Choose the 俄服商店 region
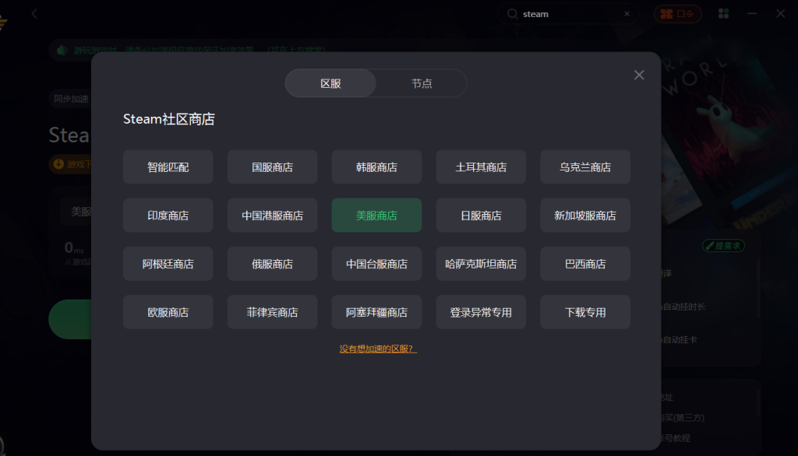 pyautogui.click(x=272, y=263)
